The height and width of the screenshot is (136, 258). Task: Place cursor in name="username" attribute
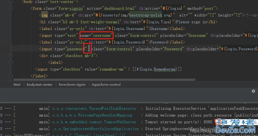[97, 35]
